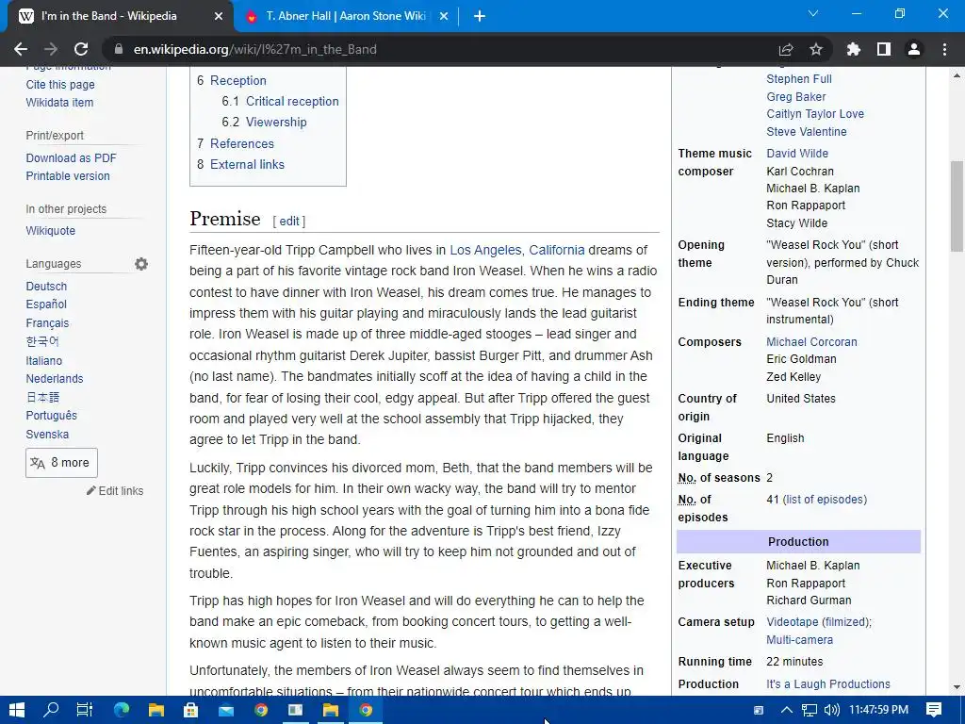Open Microsoft Store from the taskbar

coord(190,710)
